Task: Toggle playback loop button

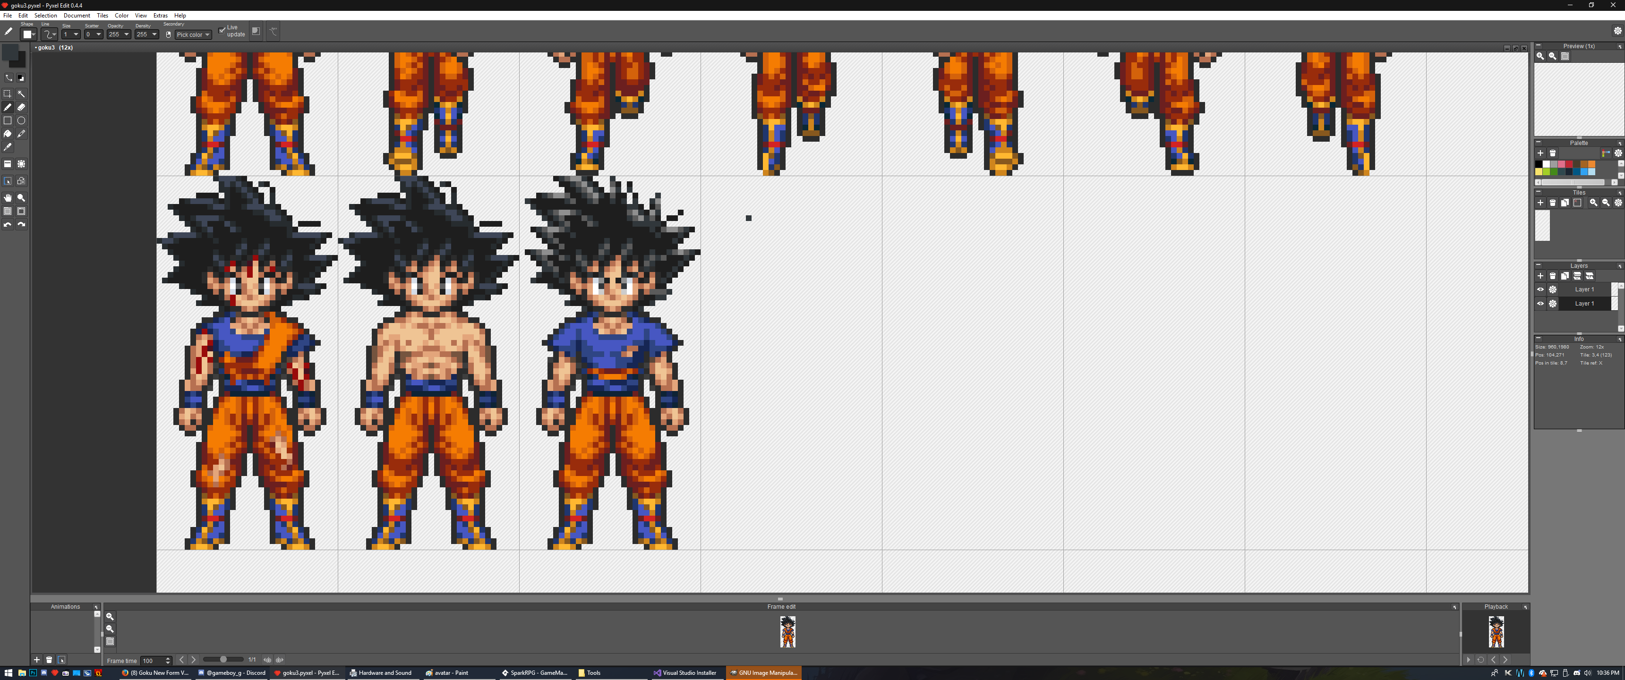Action: [x=1480, y=660]
